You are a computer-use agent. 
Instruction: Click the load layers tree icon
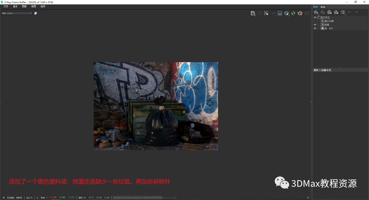pos(336,12)
